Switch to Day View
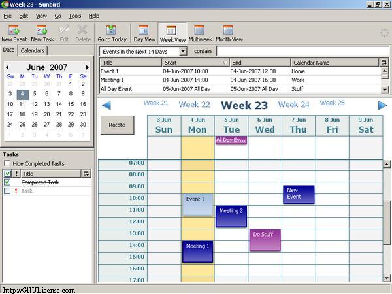Screen dimensions: 392x294 click(x=144, y=33)
